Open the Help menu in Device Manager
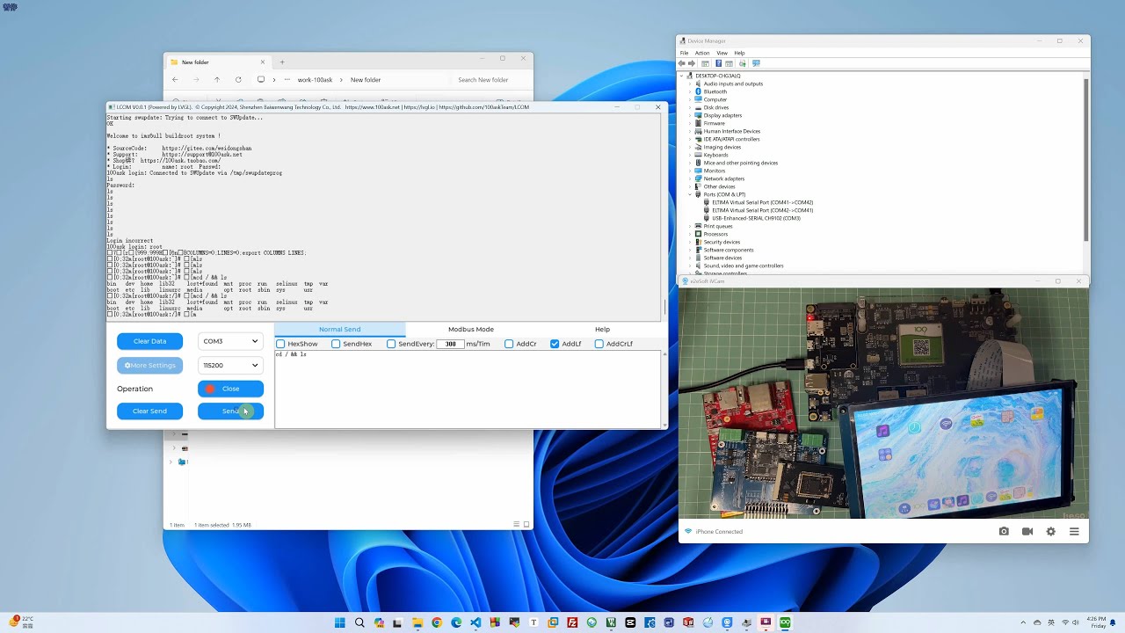Image resolution: width=1125 pixels, height=633 pixels. click(x=739, y=53)
